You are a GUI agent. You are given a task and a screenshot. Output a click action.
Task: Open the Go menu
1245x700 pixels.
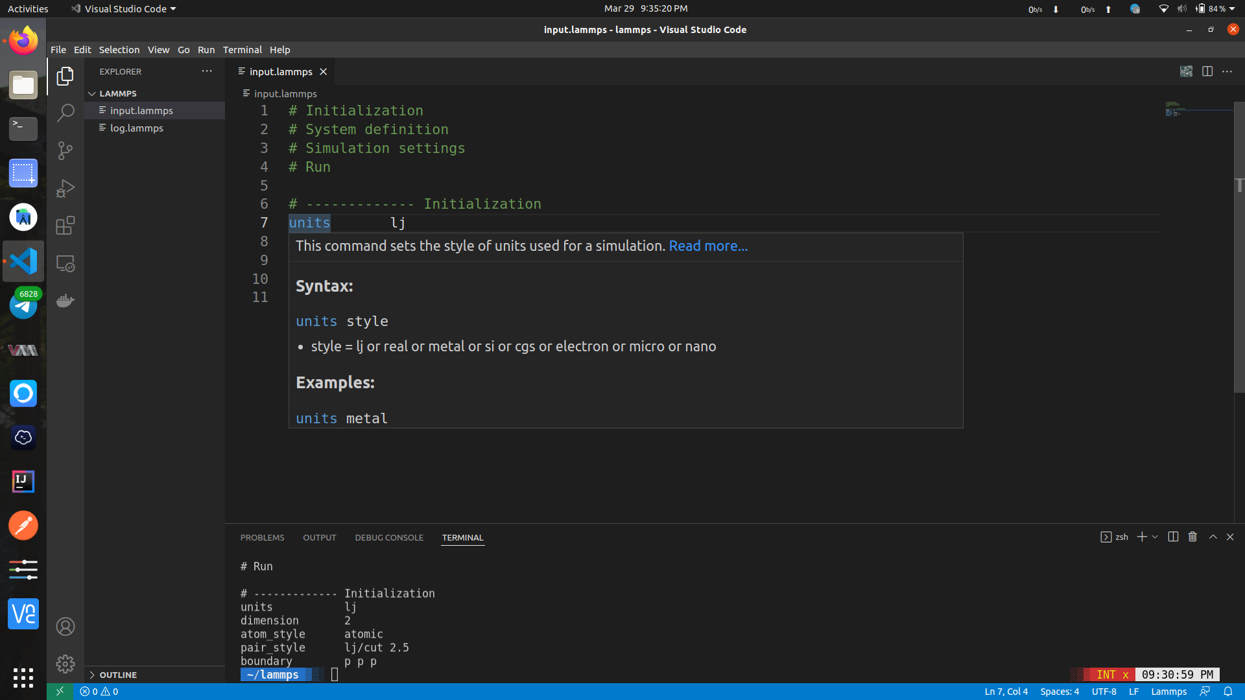pos(184,50)
